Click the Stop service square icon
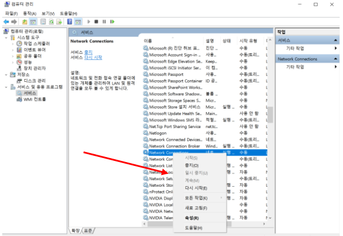This screenshot has height=236, width=343. [96, 22]
